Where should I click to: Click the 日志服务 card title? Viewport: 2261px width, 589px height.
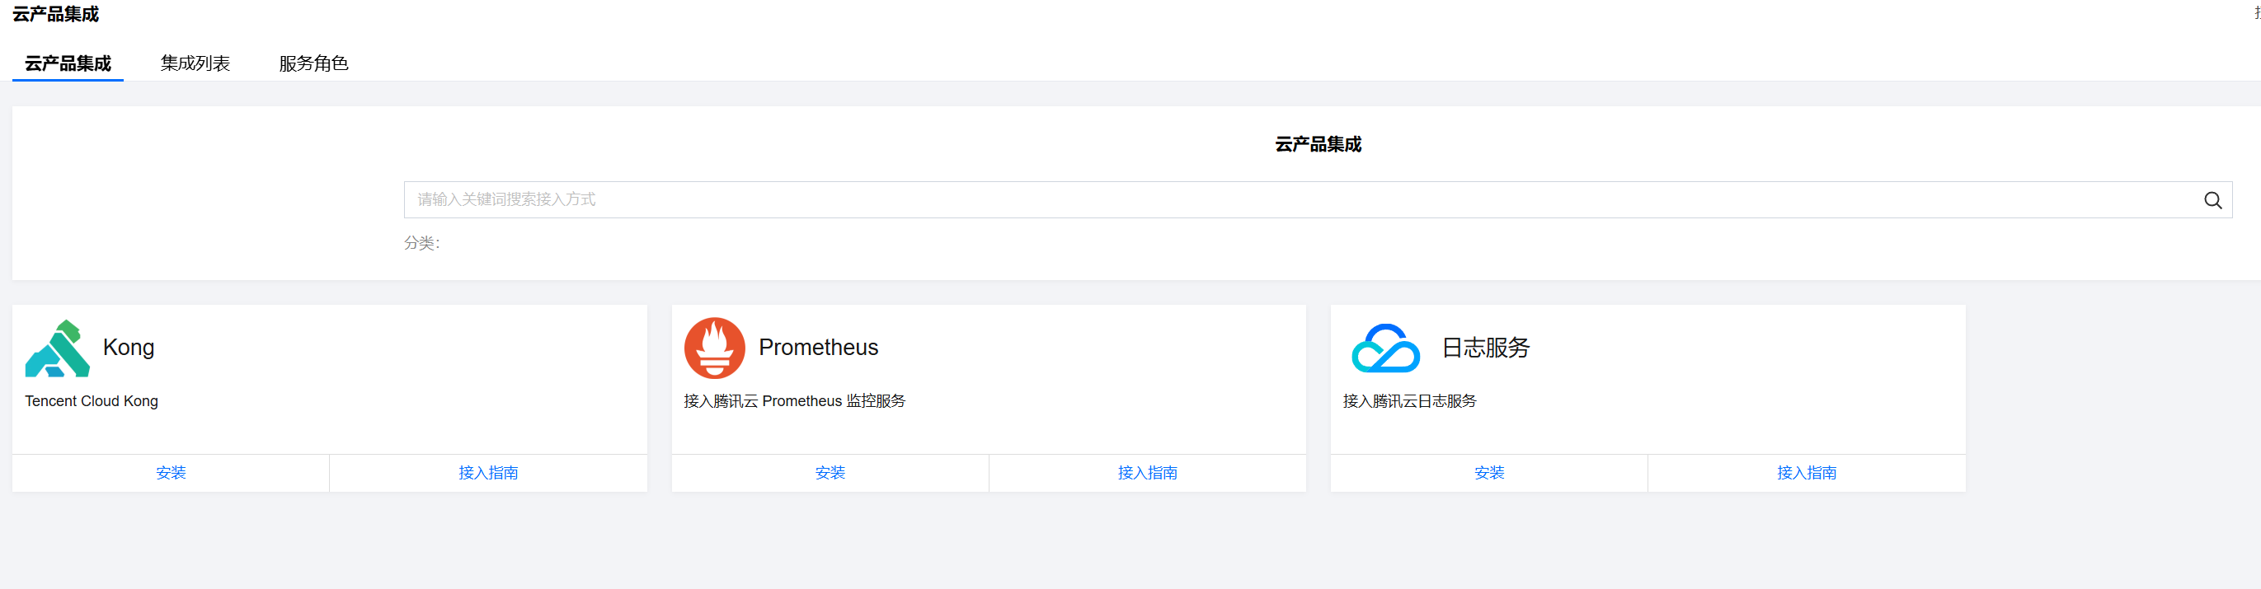pos(1486,347)
